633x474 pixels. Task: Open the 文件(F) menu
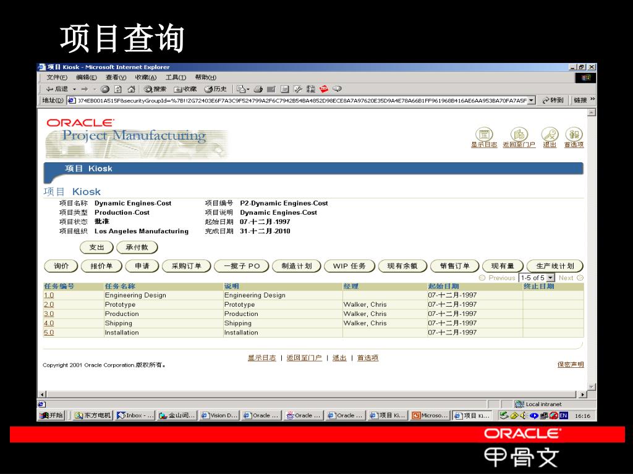[x=56, y=77]
